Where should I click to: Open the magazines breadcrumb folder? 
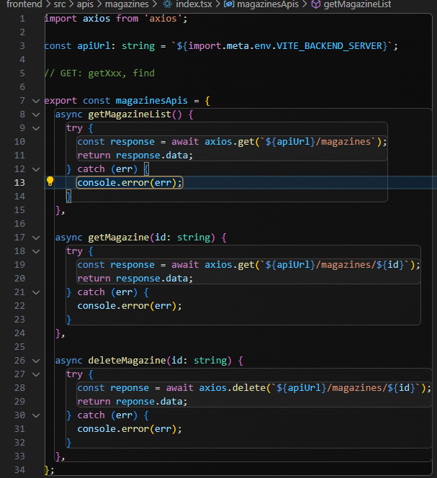[127, 4]
